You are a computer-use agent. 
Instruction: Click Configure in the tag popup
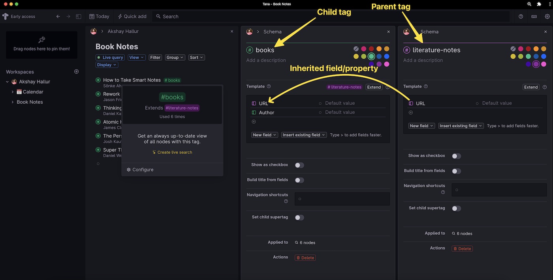pos(140,170)
